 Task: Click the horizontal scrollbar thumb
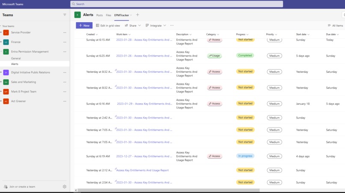coord(169,190)
